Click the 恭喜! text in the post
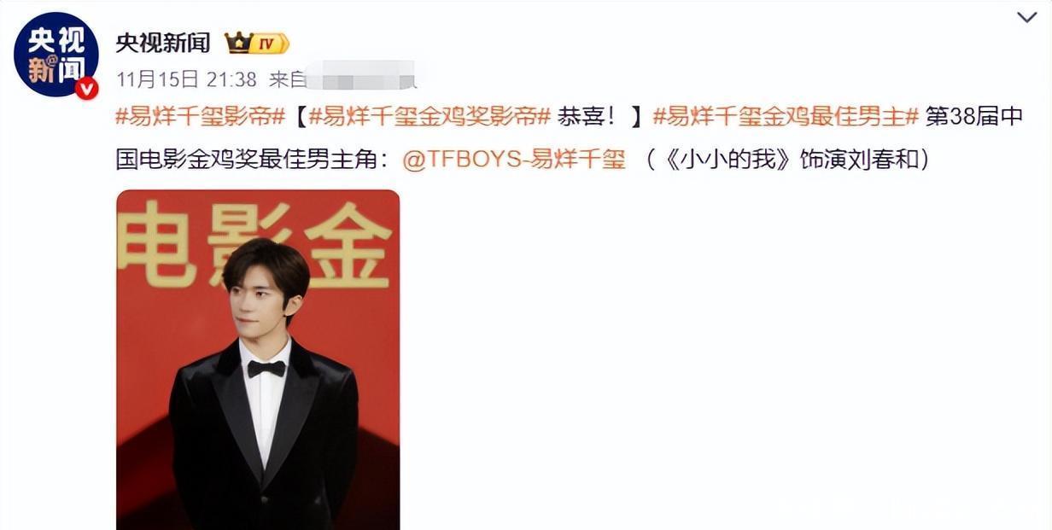 (587, 117)
